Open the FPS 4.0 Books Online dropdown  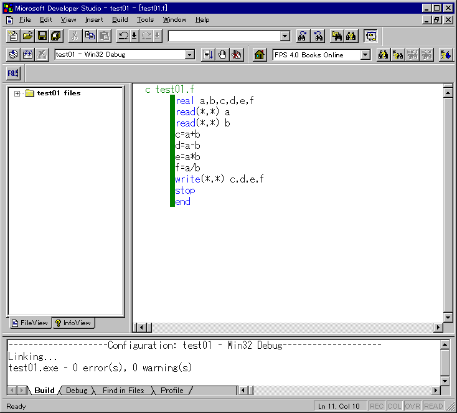pos(365,55)
